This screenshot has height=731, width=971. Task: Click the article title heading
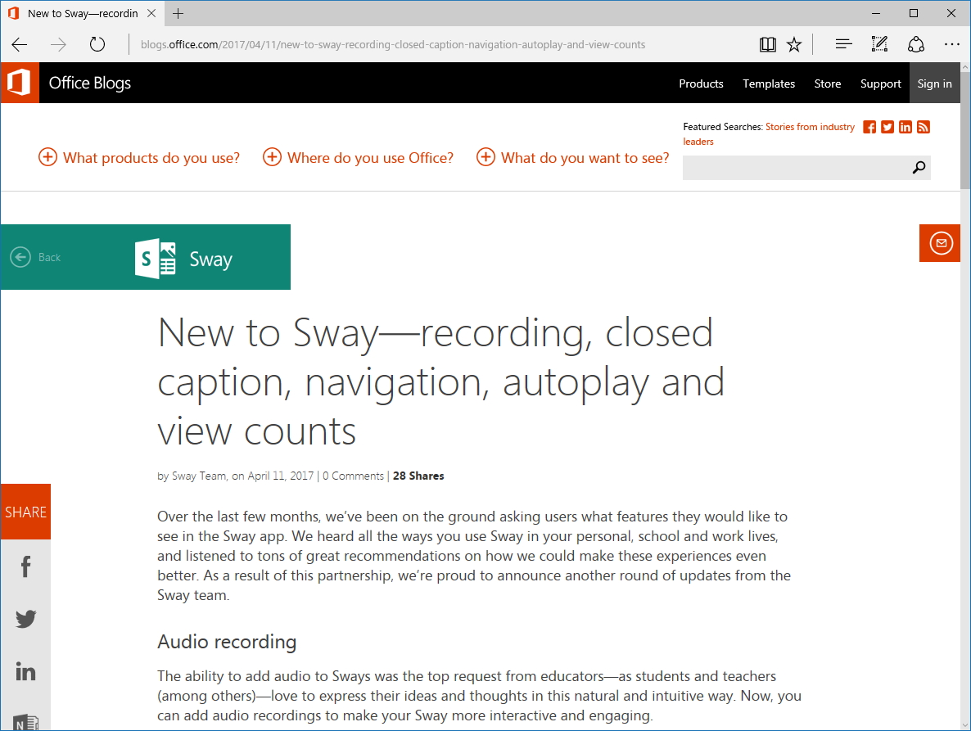(x=441, y=381)
